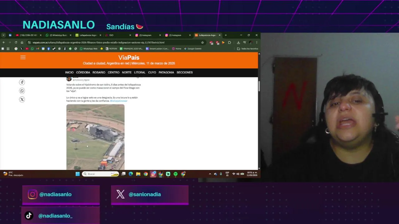Open Facebook bookmark icon in bookmarks bar

(x=48, y=49)
